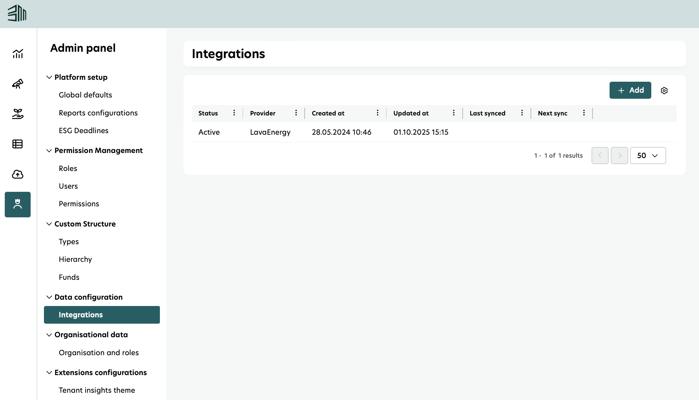
Task: Select the highlighted admin user sidebar icon
Action: (x=18, y=204)
